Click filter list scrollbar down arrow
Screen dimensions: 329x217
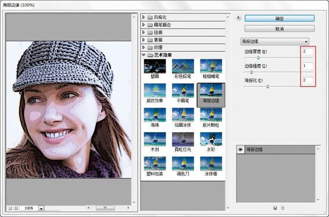pyautogui.click(x=228, y=208)
